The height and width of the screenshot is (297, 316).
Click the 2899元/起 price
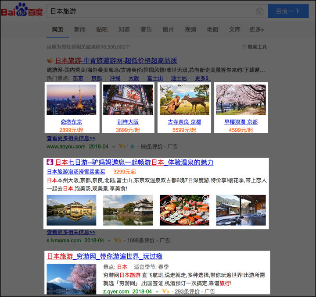click(x=72, y=130)
